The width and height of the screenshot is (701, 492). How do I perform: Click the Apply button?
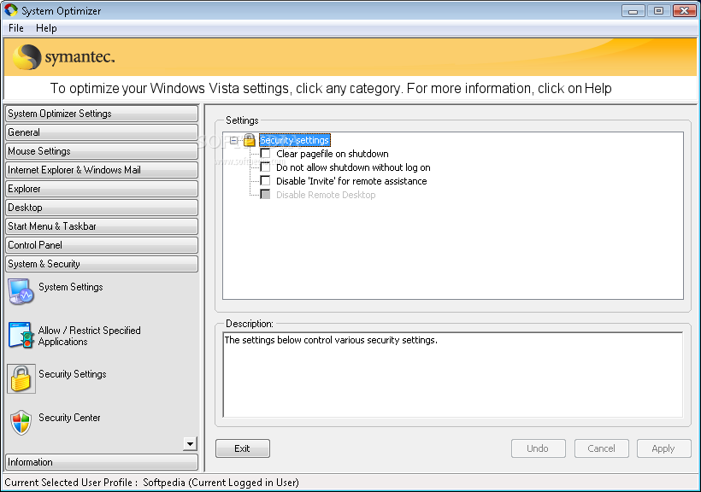pyautogui.click(x=663, y=448)
